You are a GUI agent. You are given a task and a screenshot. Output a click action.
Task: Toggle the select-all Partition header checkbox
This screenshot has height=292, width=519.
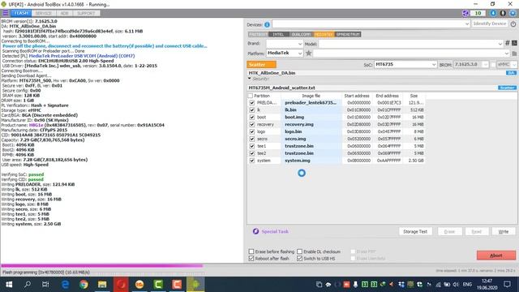(x=251, y=96)
